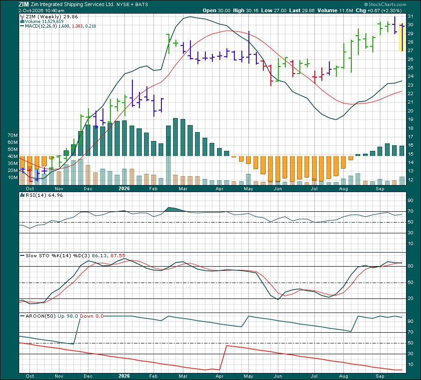Click the Last 29.86 value in header
The image size is (421, 380).
pos(302,10)
